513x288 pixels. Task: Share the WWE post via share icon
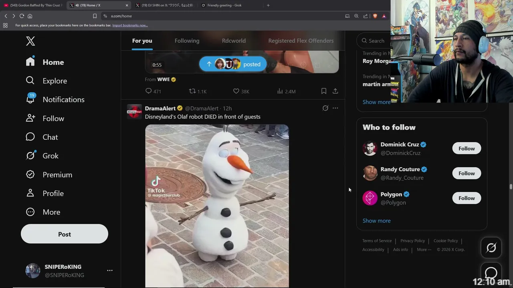[335, 91]
